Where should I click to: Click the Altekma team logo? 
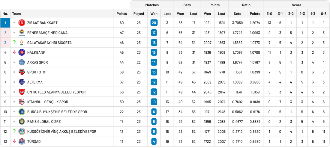pyautogui.click(x=22, y=82)
